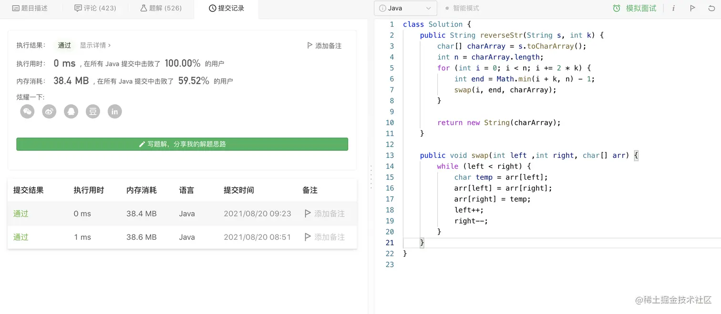The width and height of the screenshot is (721, 314).
Task: Add note to the 08:51 submission
Action: (325, 237)
